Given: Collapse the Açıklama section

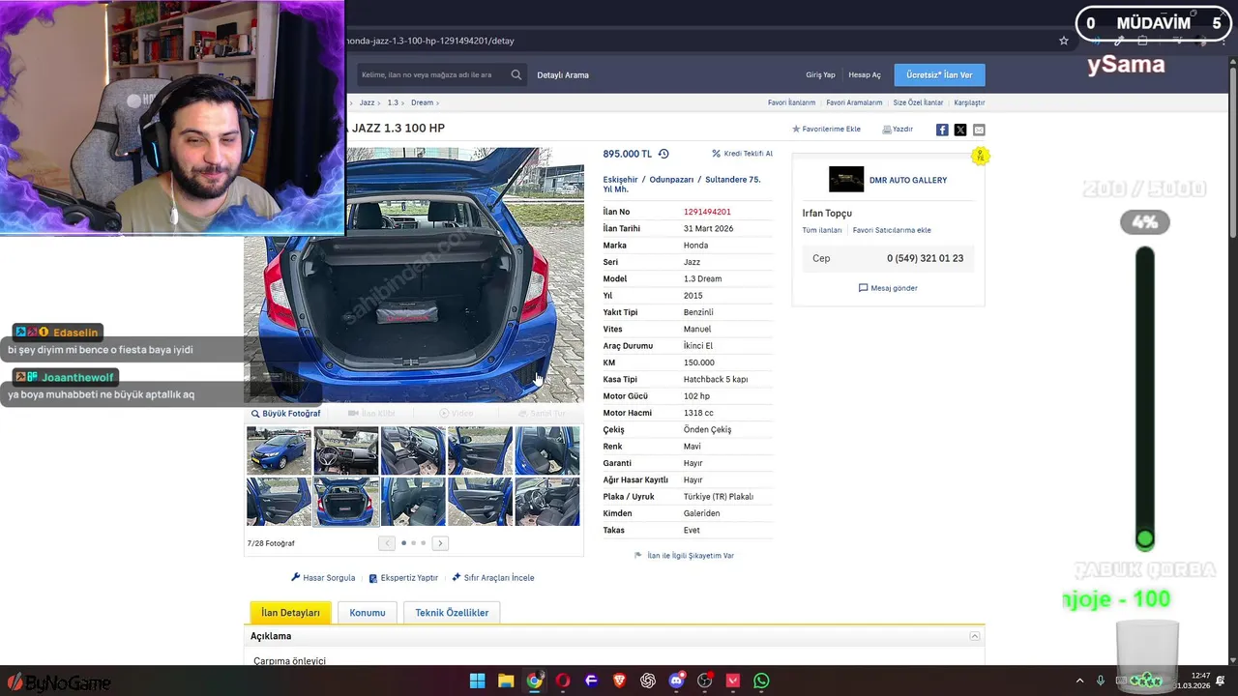Looking at the screenshot, I should (x=975, y=636).
